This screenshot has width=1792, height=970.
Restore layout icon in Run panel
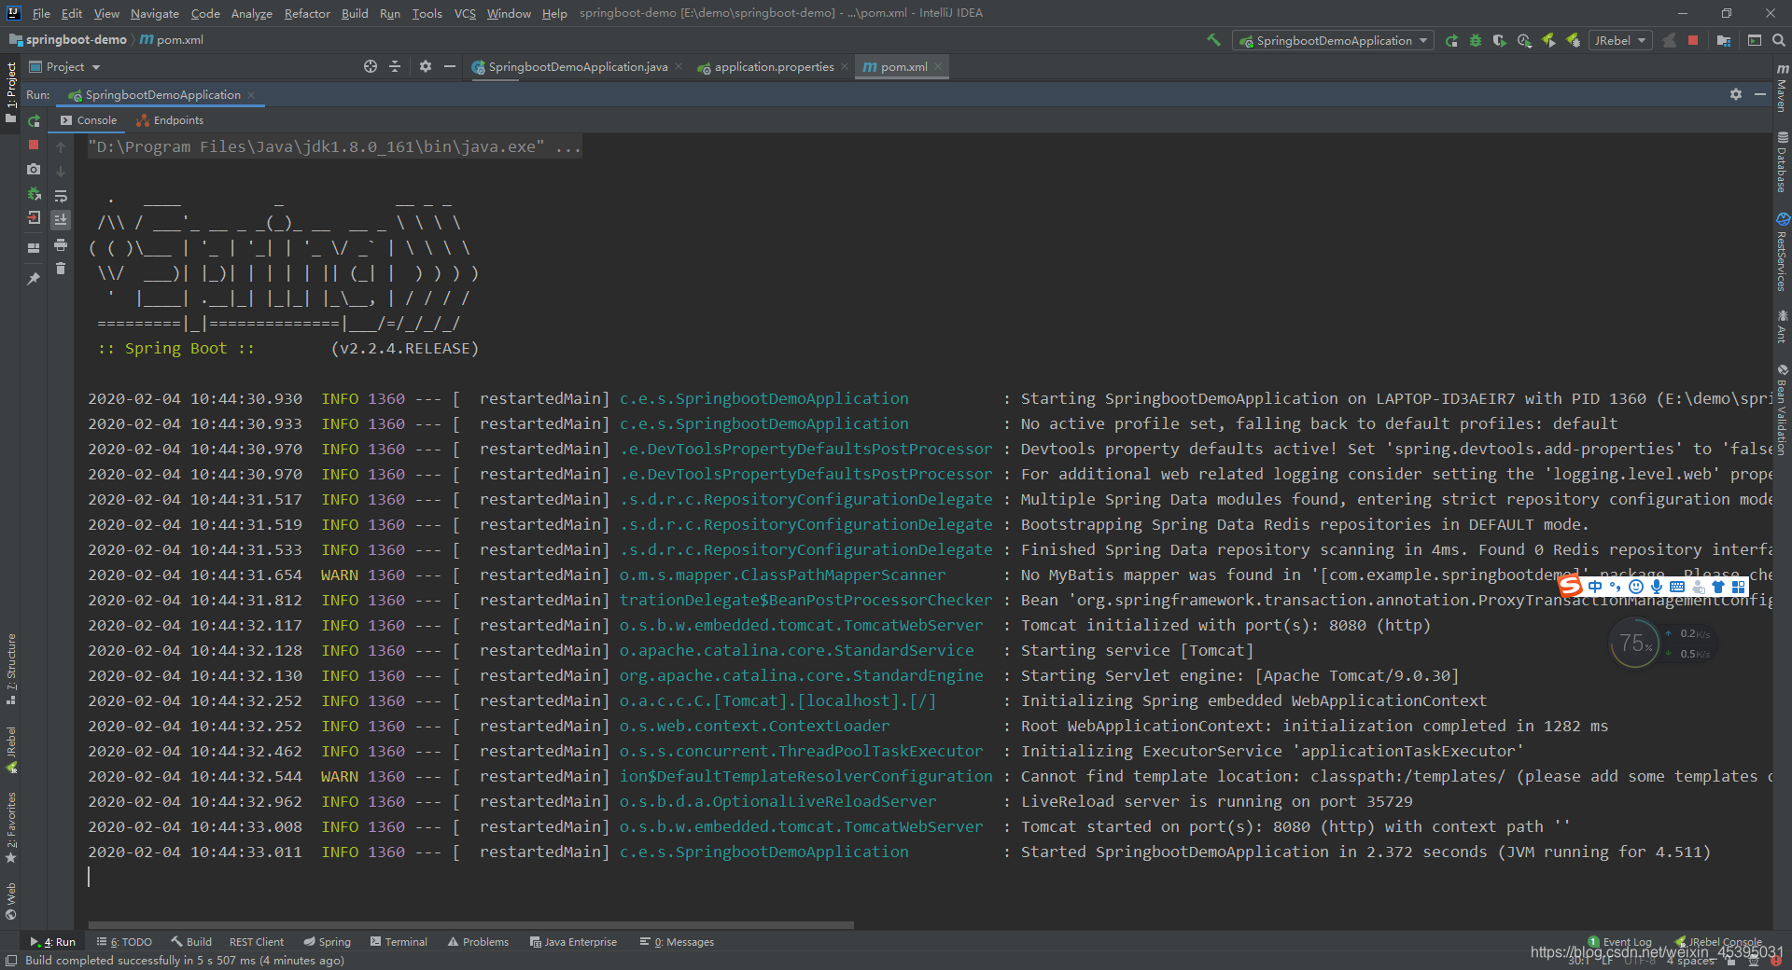[34, 248]
